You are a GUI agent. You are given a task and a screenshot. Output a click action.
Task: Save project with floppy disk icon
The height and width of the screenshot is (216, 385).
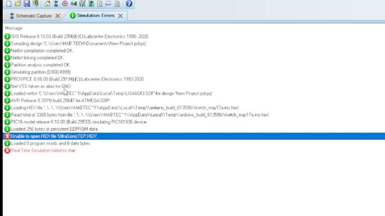(x=26, y=4)
